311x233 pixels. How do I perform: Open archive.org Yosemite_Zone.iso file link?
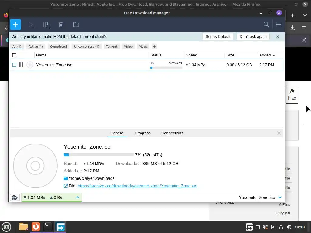tap(138, 186)
